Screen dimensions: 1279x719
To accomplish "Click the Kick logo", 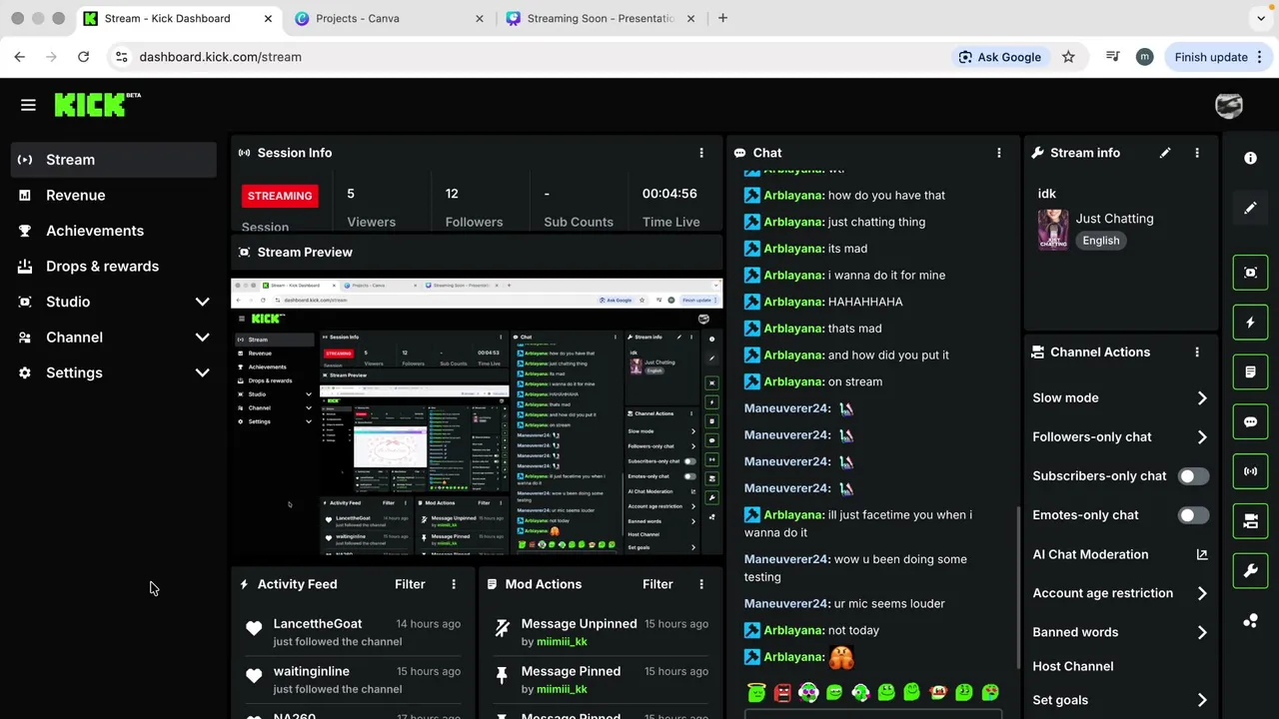I will click(97, 104).
